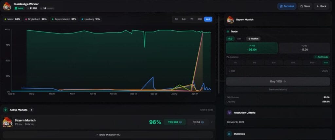Toggle the M'gladbach 96% legend series
335x140 pixels.
tap(36, 19)
